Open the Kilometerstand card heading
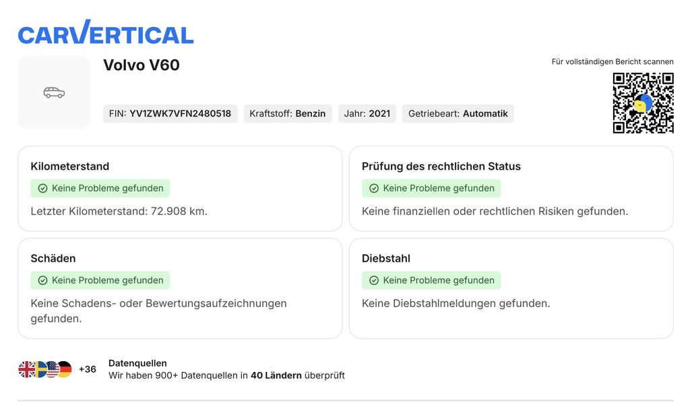 tap(70, 166)
